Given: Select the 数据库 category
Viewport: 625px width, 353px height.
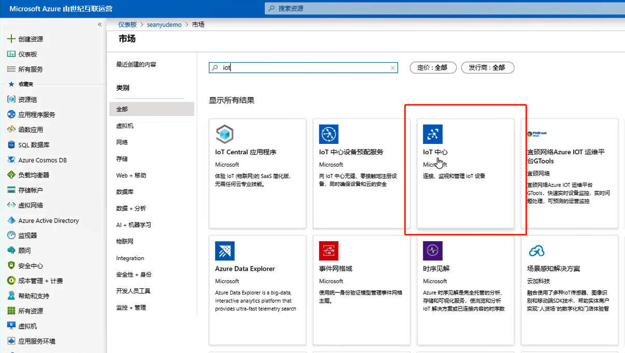Looking at the screenshot, I should [125, 192].
